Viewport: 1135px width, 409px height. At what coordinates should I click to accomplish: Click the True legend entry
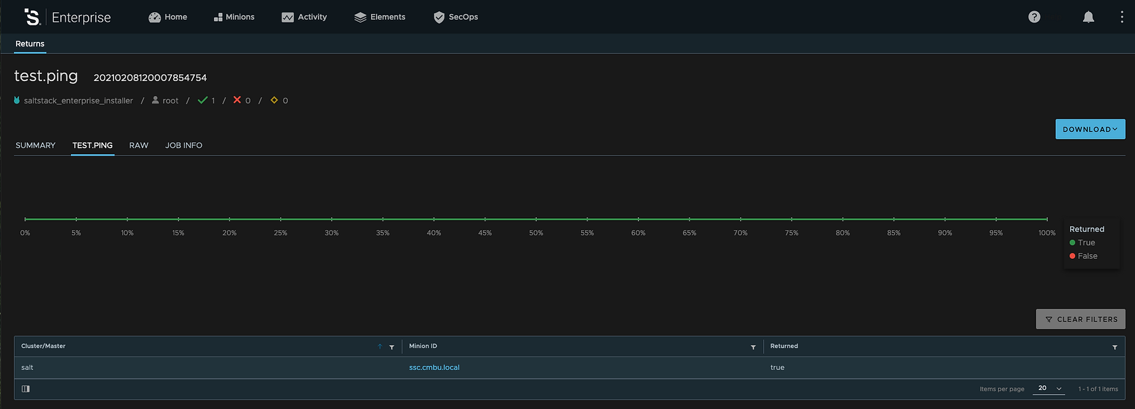coord(1082,243)
